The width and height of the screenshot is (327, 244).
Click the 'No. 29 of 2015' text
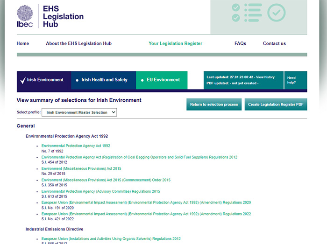53,174
